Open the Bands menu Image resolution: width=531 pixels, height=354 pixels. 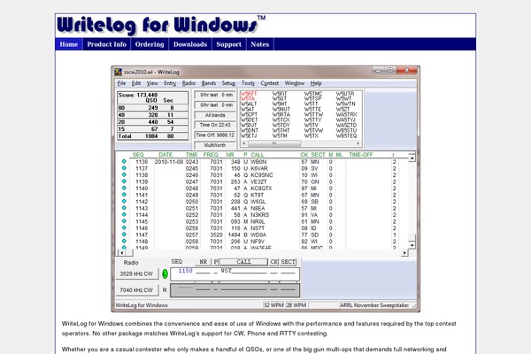coord(209,83)
